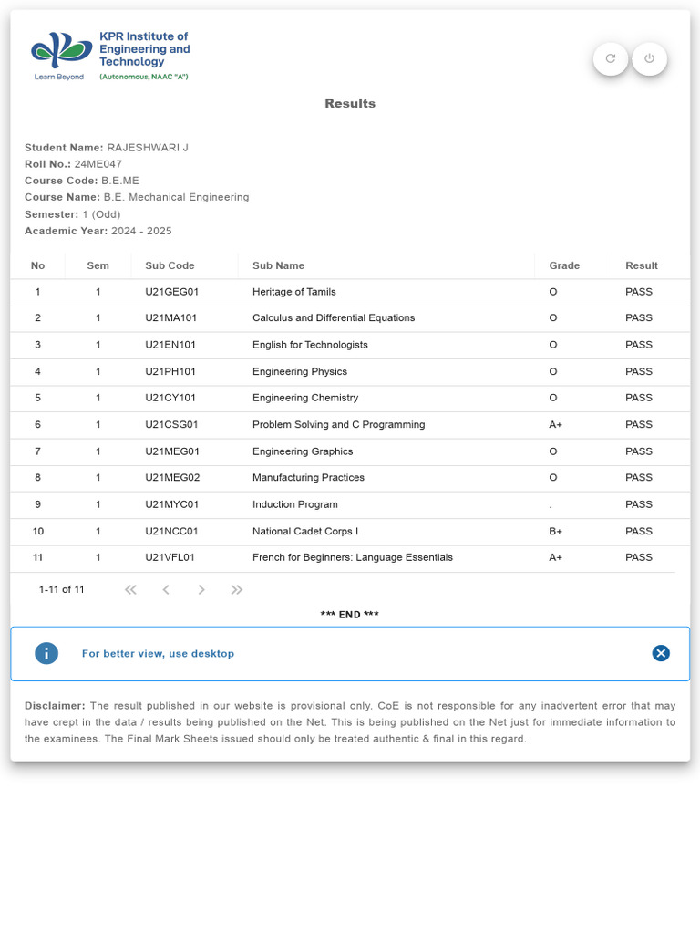Screen dimensions: 700x934
Task: Click the *** END *** marker text
Action: (x=349, y=615)
